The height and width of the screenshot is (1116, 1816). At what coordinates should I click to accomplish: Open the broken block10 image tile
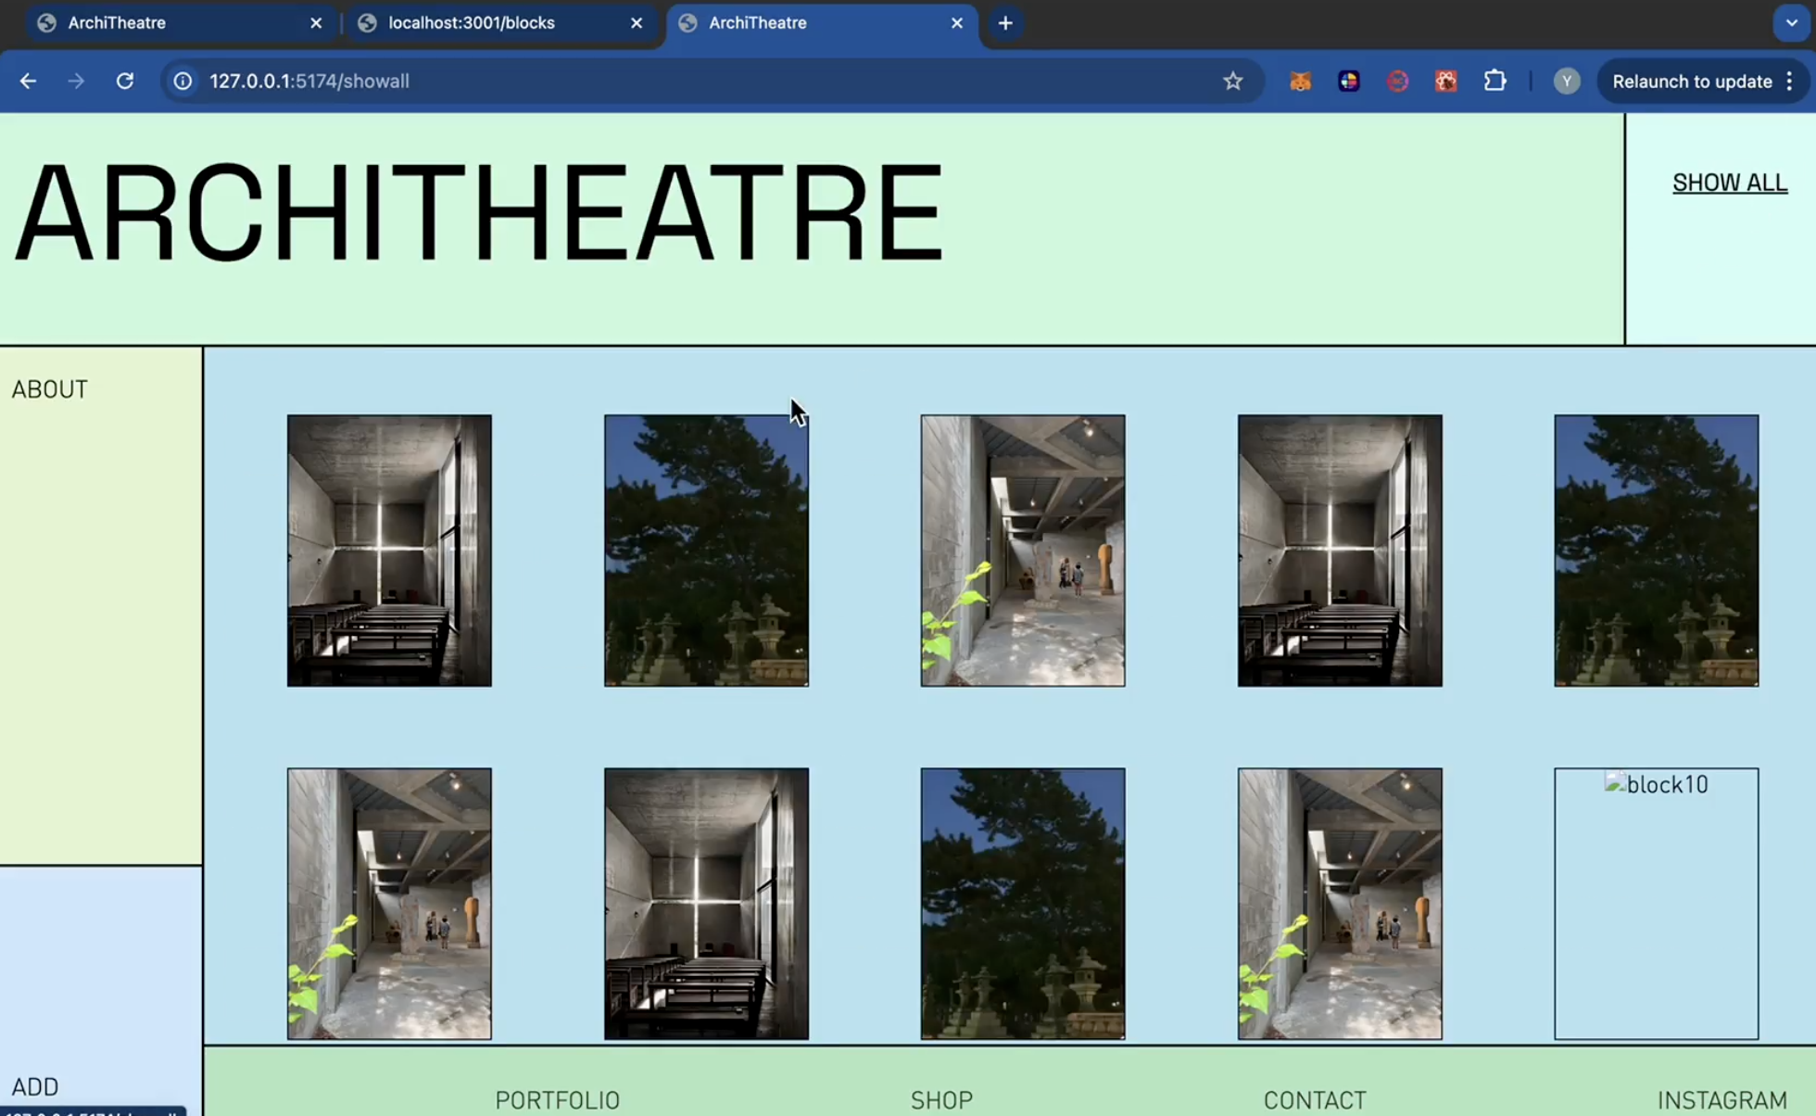click(1656, 904)
